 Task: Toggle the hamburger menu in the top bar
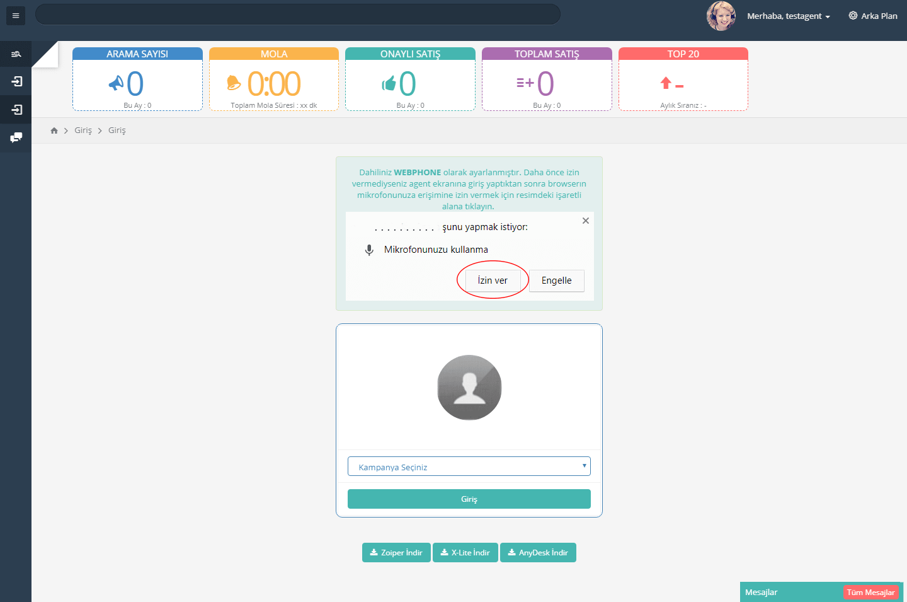pos(16,16)
